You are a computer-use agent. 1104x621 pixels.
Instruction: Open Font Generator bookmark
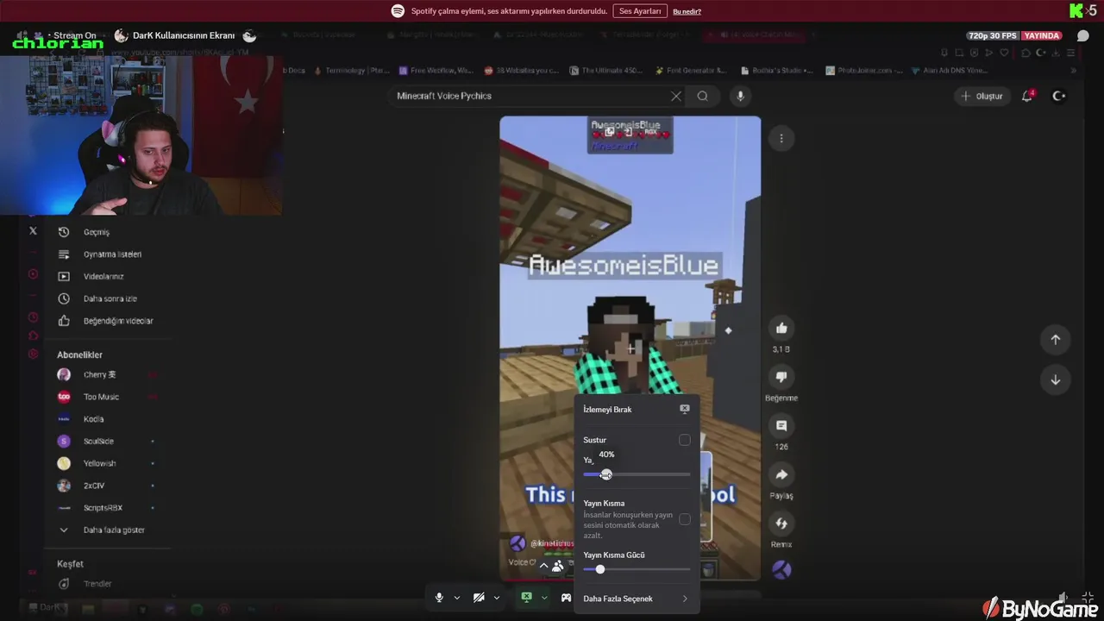pos(691,71)
